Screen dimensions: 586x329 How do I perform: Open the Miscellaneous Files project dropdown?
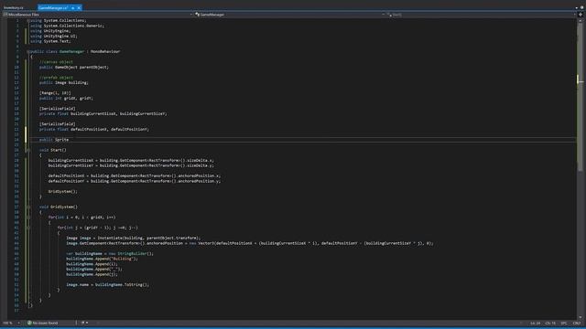tap(98, 15)
